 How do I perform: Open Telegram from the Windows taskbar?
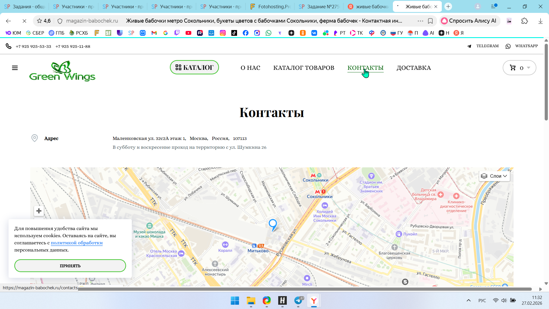(x=298, y=301)
